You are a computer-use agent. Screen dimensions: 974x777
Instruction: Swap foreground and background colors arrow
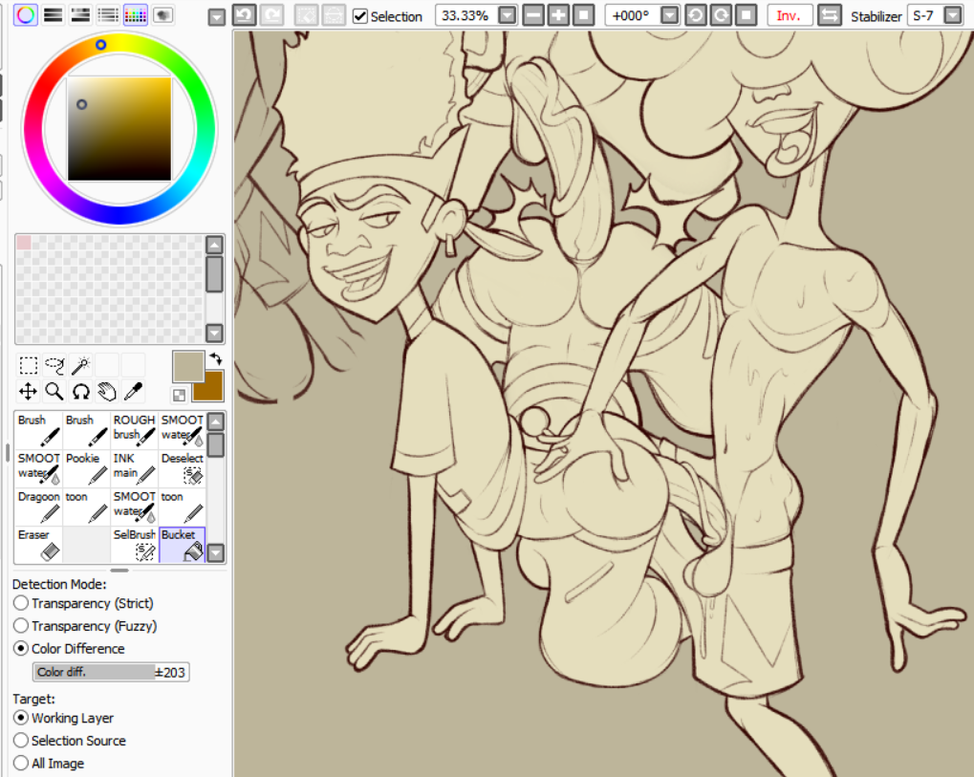pos(216,357)
